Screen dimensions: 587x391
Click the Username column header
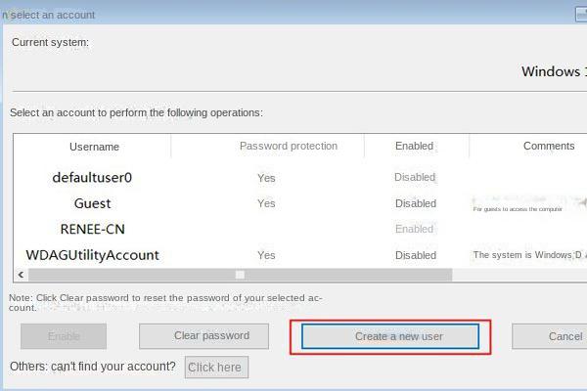(x=93, y=147)
